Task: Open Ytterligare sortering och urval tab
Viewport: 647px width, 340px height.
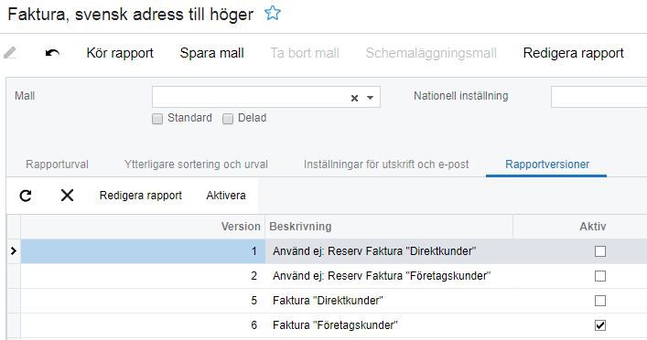Action: pos(196,165)
